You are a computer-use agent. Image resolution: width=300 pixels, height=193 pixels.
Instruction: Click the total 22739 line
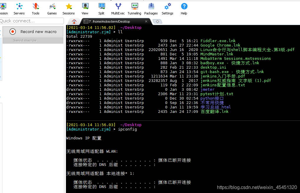point(79,36)
